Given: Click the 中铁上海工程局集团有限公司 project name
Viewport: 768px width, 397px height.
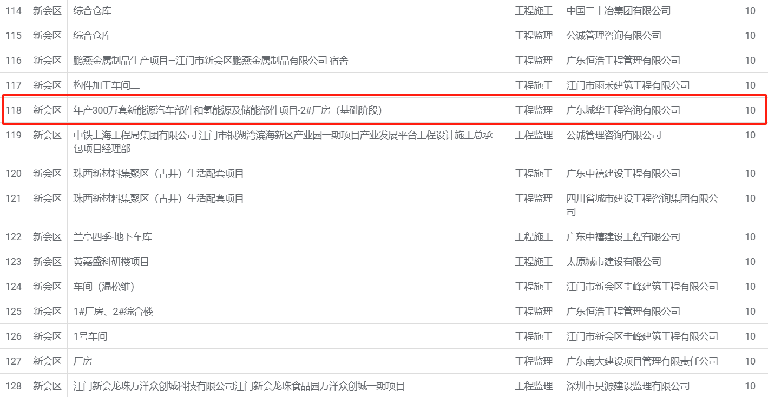Looking at the screenshot, I should click(283, 142).
